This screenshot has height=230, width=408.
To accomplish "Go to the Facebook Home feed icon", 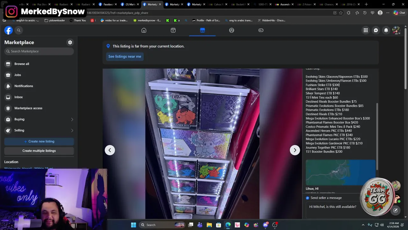I will tap(144, 30).
